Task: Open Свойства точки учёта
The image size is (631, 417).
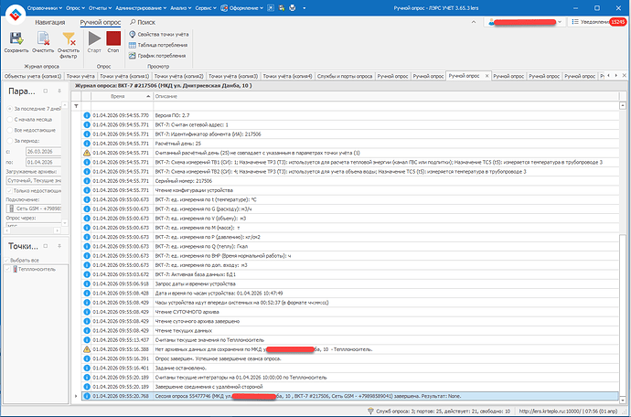Action: 163,34
